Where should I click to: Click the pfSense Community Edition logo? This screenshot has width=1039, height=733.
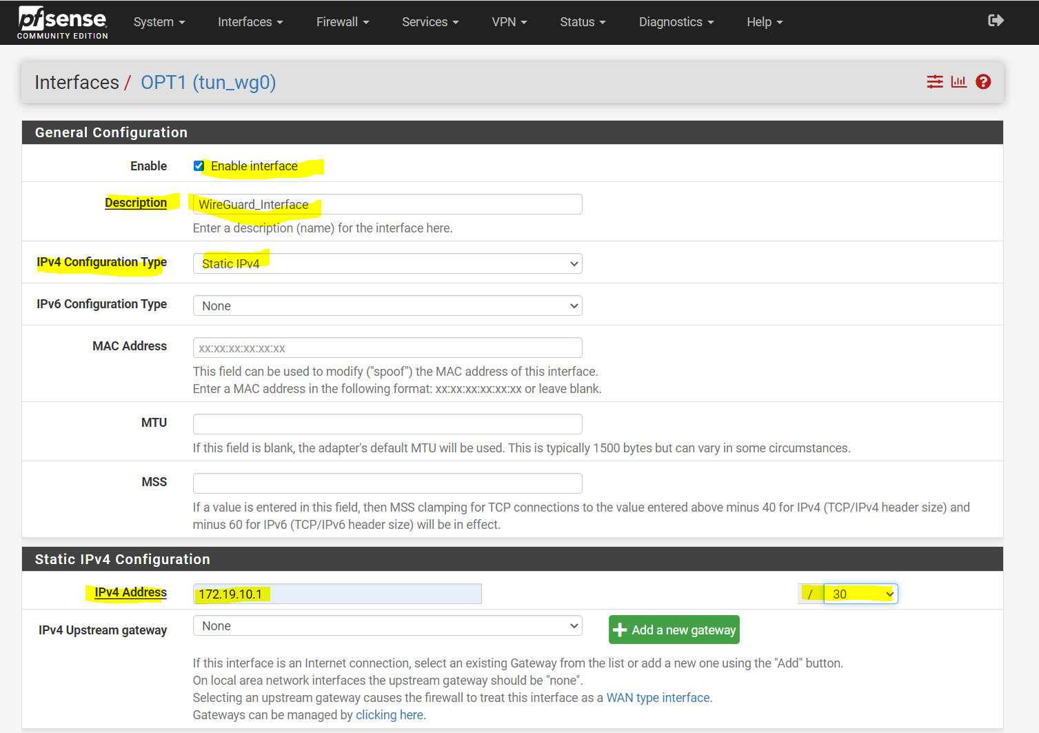[62, 21]
